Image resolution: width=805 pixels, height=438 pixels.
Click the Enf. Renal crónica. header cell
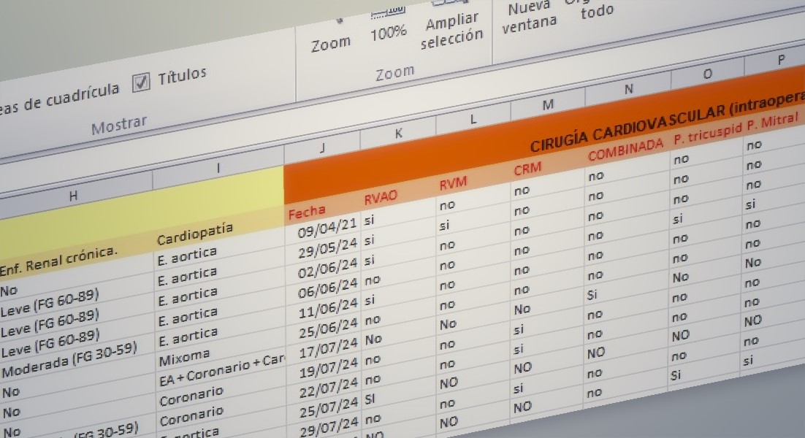click(x=58, y=261)
